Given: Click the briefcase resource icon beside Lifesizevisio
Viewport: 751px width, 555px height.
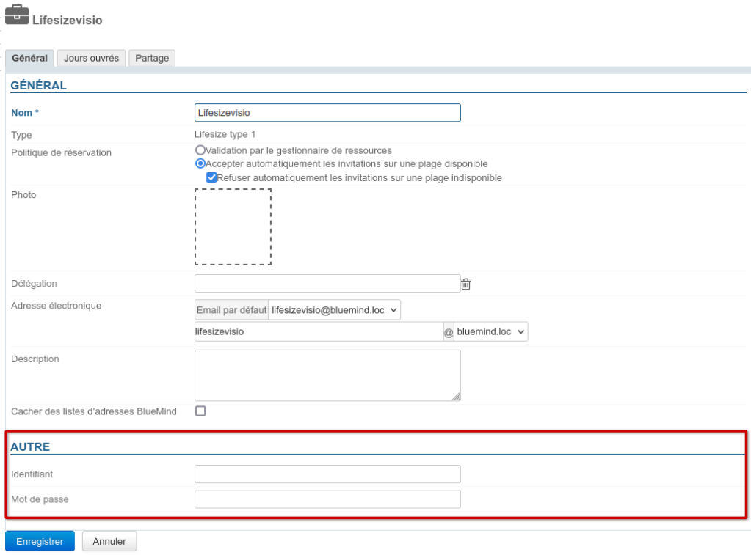Looking at the screenshot, I should (17, 15).
